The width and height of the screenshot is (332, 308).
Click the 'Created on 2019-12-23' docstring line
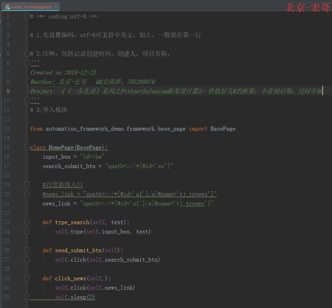63,72
